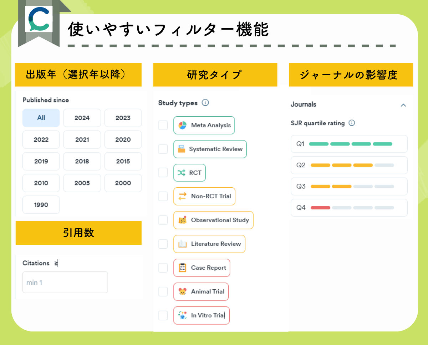The width and height of the screenshot is (428, 345).
Task: Select the Q4 quartile rating row
Action: point(349,208)
